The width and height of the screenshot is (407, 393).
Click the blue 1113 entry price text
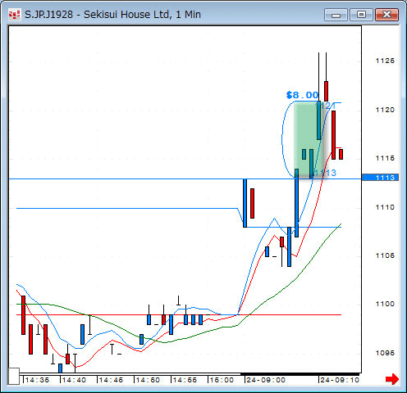324,173
